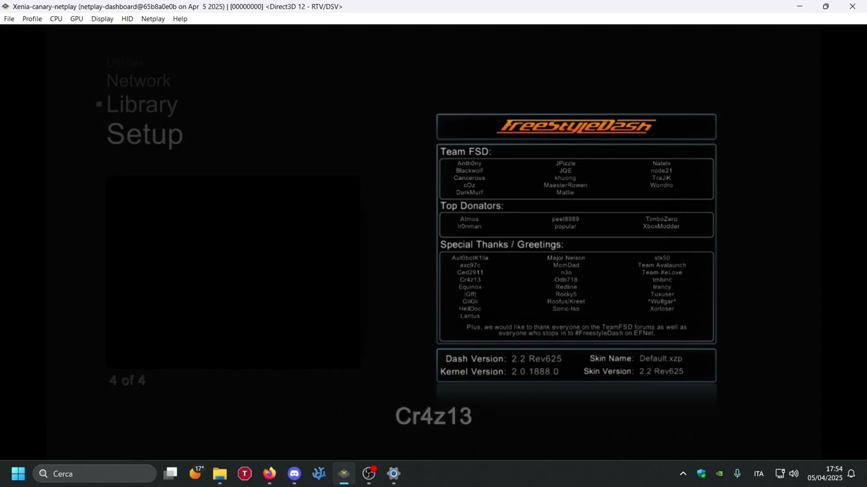Click the active Xenia taskbar icon

344,473
